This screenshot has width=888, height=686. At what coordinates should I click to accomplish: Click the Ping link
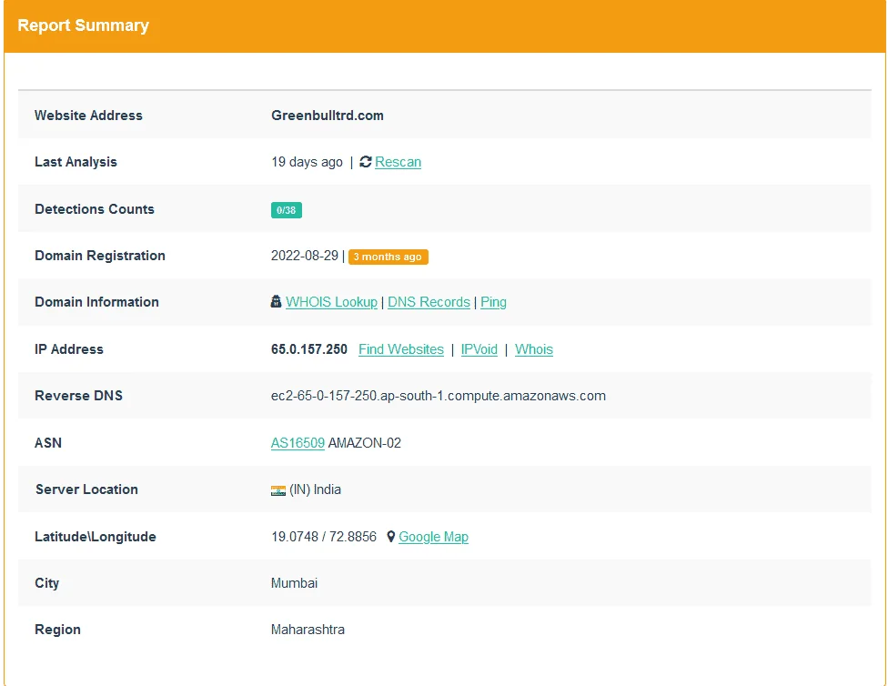click(x=493, y=302)
